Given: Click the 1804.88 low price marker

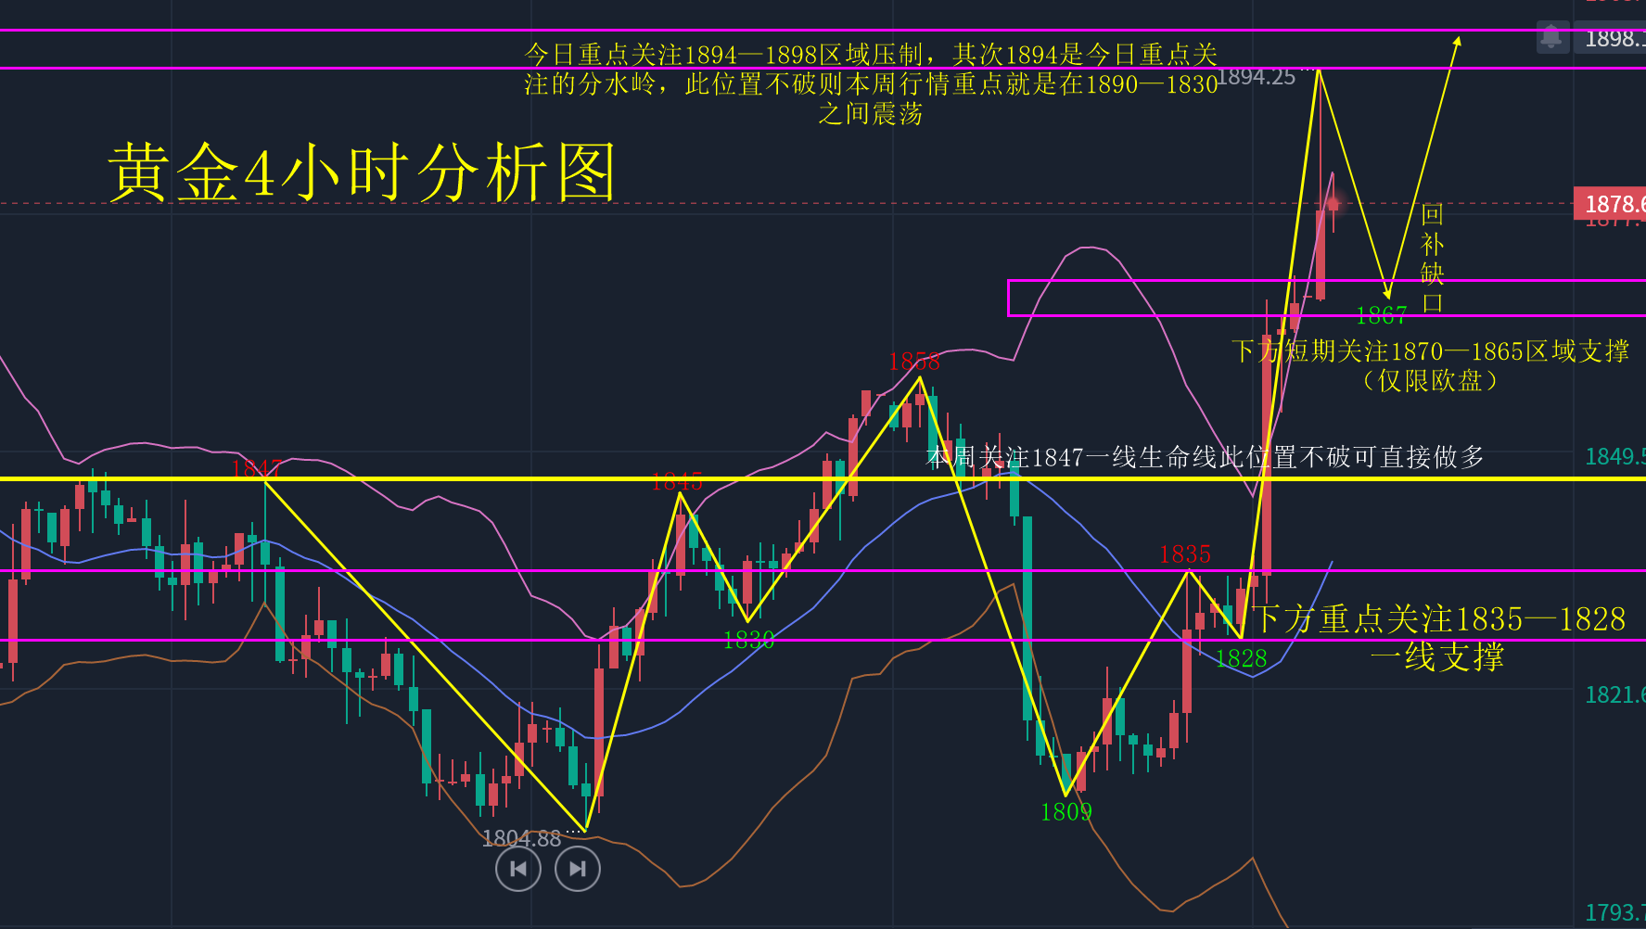Looking at the screenshot, I should (x=521, y=838).
